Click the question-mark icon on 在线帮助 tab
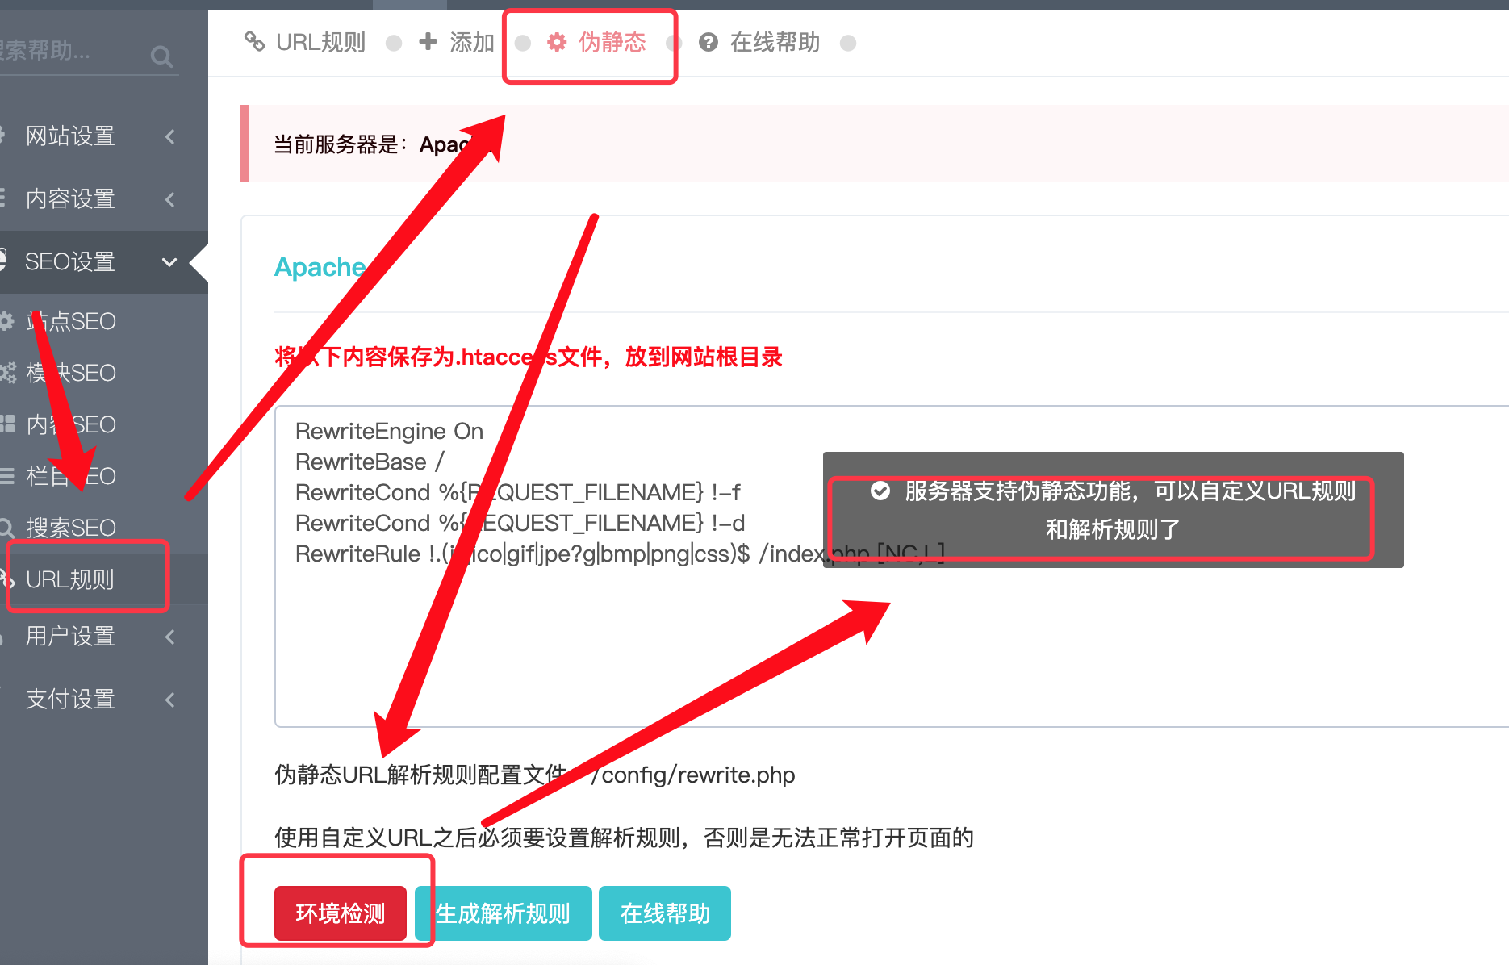The image size is (1509, 965). tap(709, 42)
